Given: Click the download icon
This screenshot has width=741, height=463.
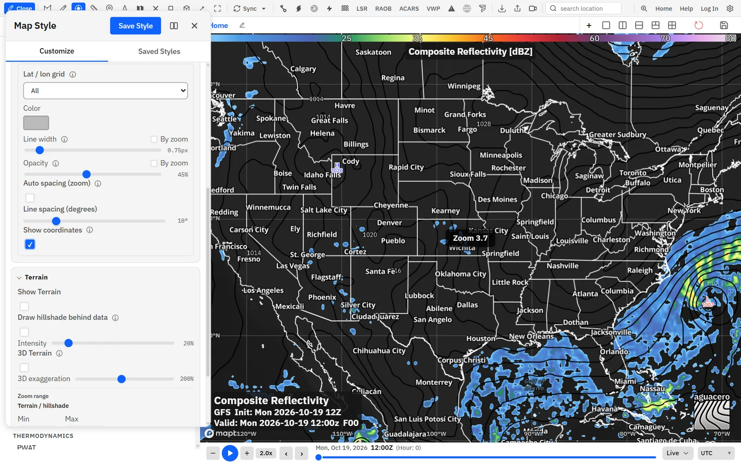Looking at the screenshot, I should 502,8.
